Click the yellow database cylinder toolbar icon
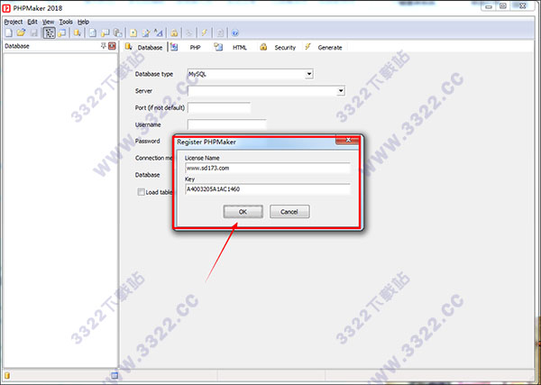This screenshot has width=541, height=385. [x=78, y=32]
